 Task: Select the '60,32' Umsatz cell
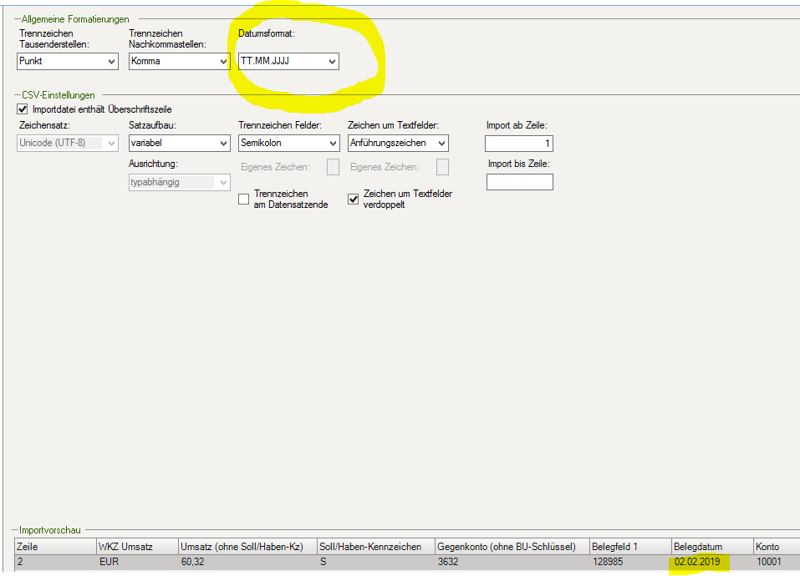point(247,563)
